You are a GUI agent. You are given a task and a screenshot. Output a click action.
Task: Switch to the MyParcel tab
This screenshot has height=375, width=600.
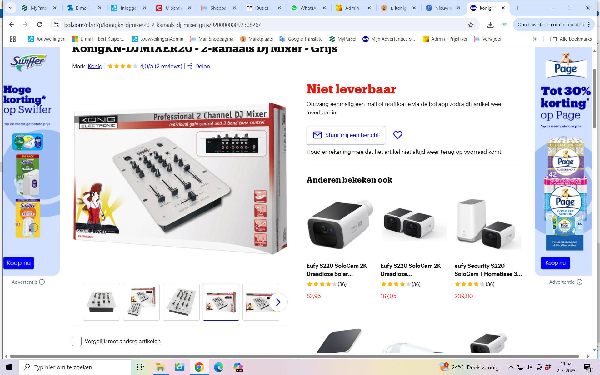39,8
